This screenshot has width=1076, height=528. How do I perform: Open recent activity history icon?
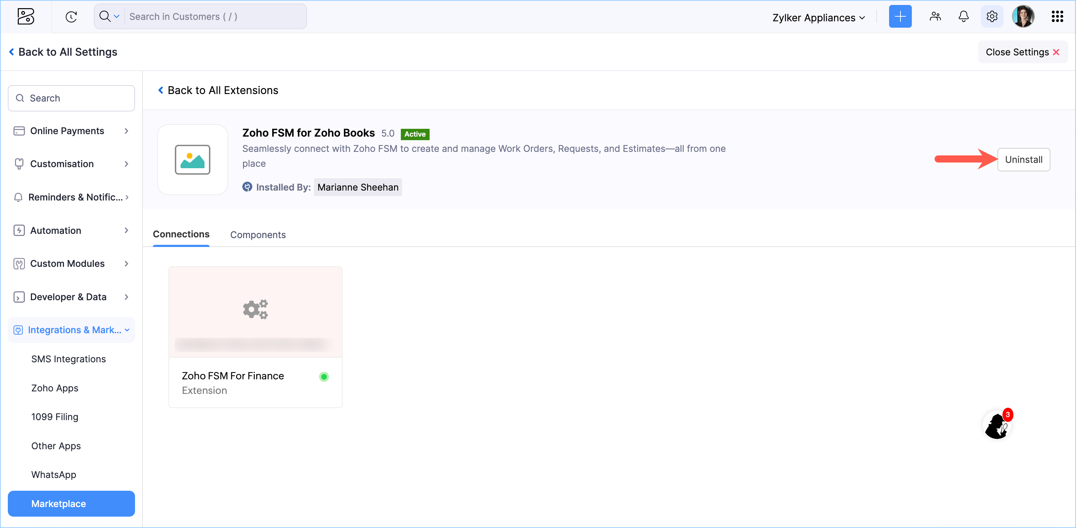pos(71,17)
